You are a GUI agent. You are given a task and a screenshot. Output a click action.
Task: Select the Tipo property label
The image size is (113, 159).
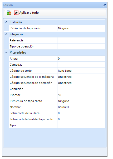click(x=13, y=125)
